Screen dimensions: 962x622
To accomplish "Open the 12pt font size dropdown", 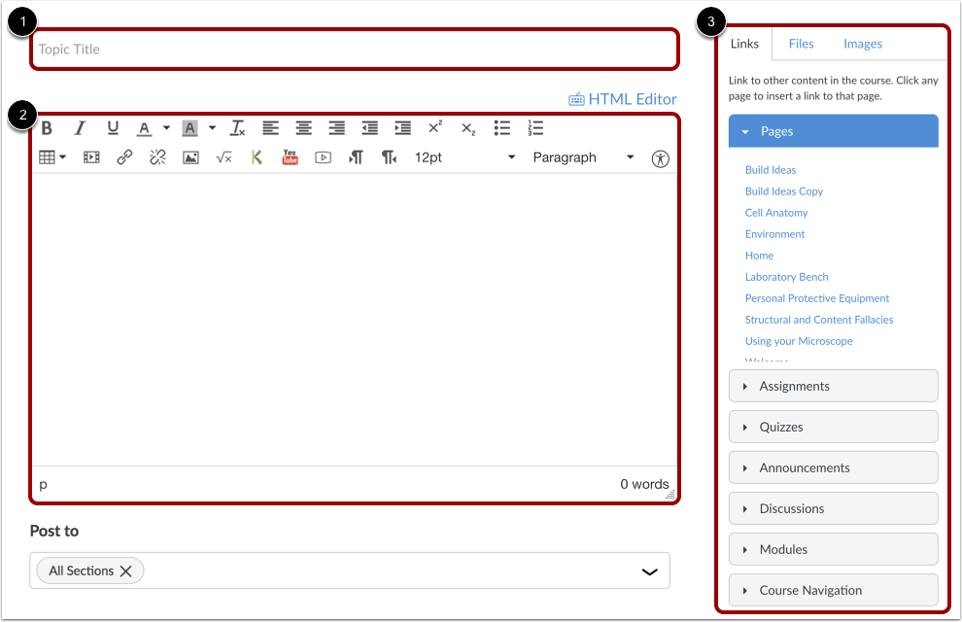I will pyautogui.click(x=464, y=157).
